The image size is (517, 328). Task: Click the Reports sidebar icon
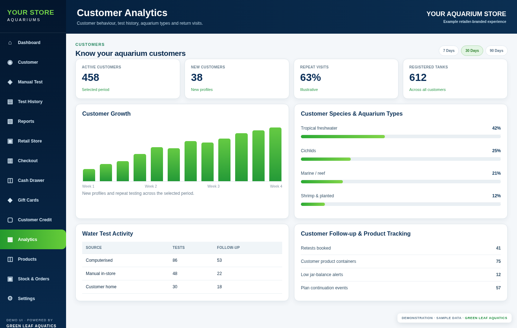pos(10,121)
